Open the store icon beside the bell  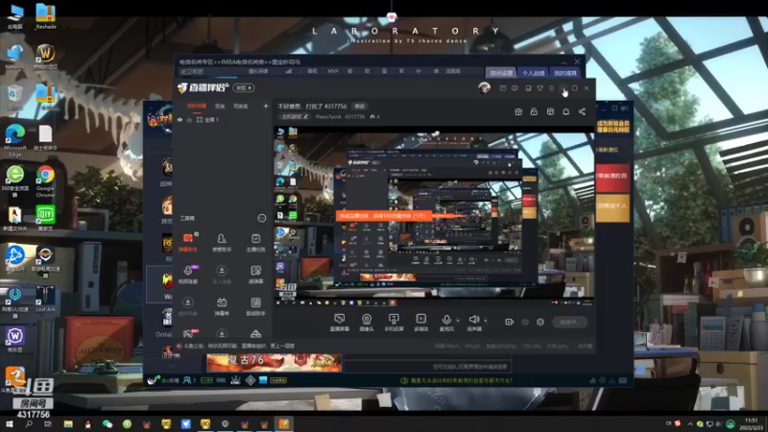point(550,111)
